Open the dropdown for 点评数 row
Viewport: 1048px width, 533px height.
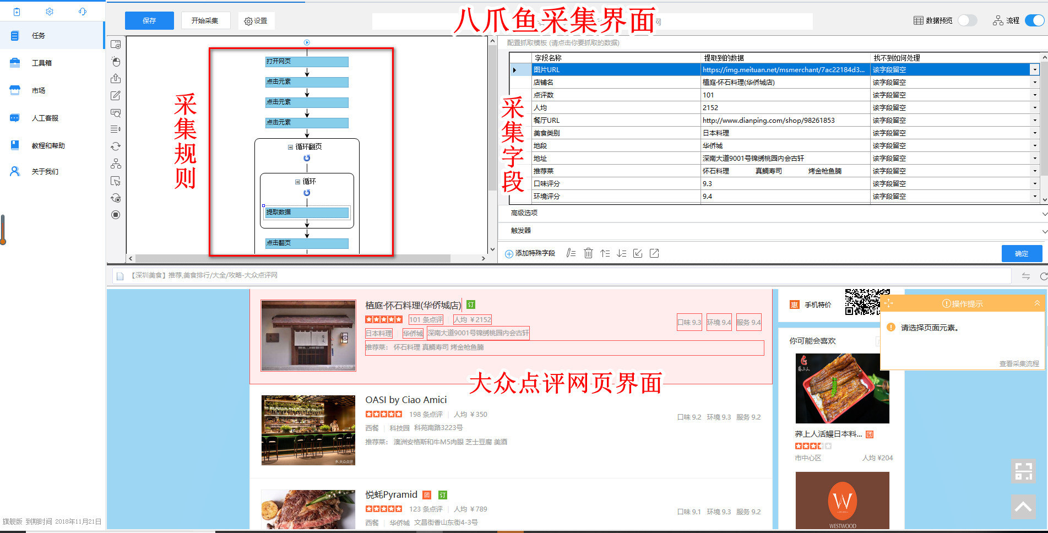click(x=1035, y=95)
